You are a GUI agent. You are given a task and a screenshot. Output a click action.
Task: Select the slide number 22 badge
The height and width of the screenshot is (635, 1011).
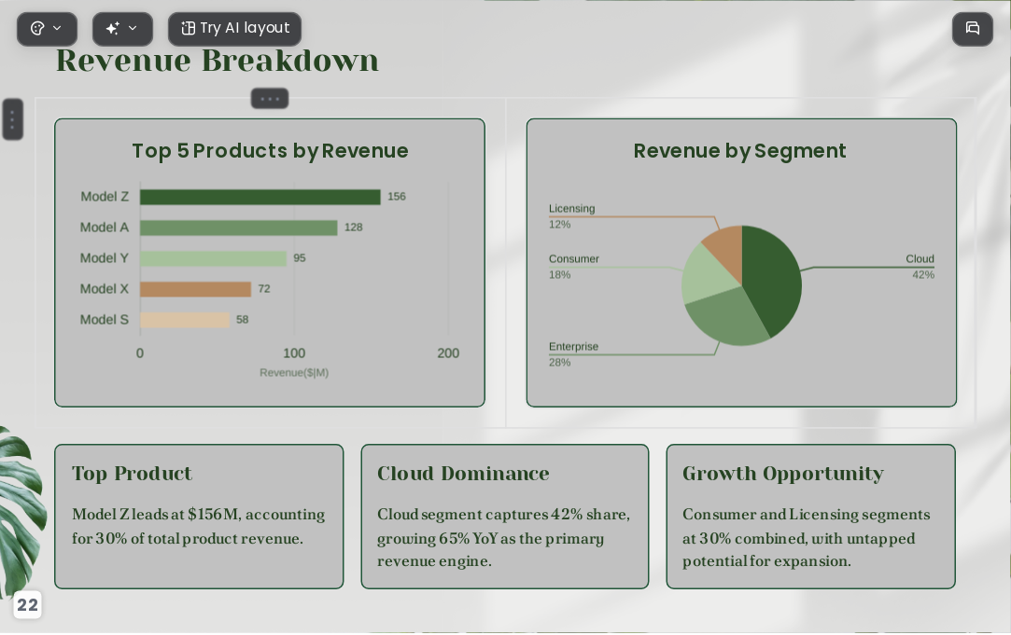coord(27,605)
